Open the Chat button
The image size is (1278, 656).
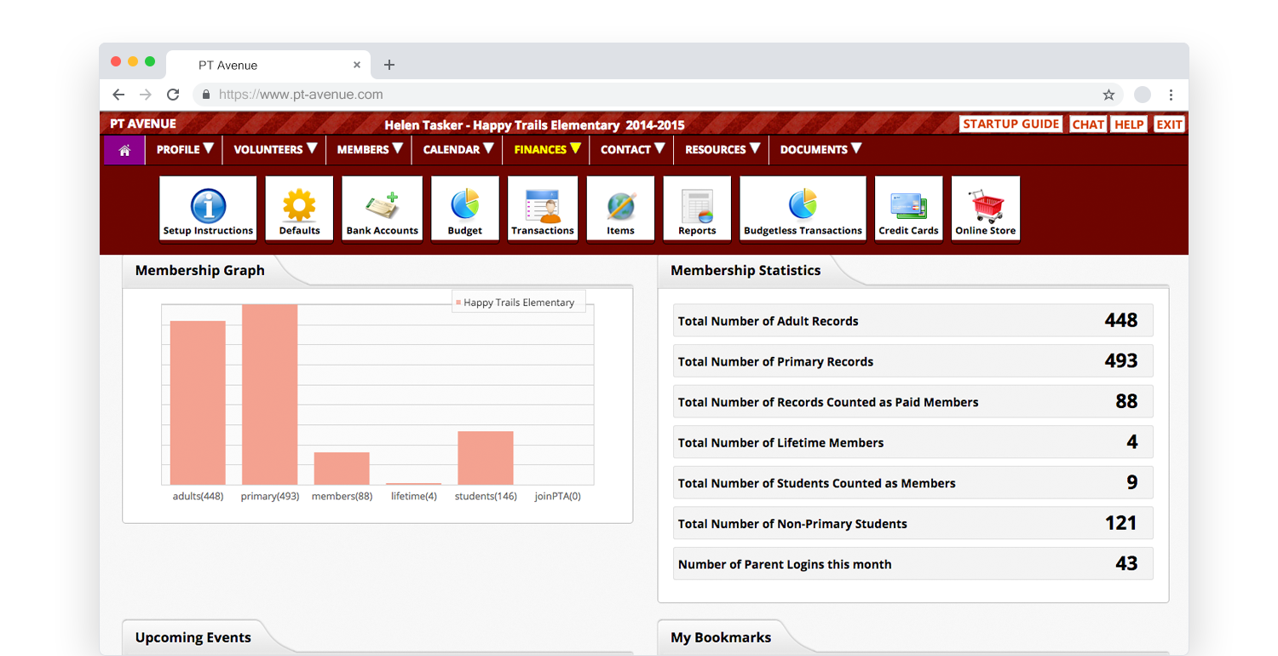[1088, 124]
